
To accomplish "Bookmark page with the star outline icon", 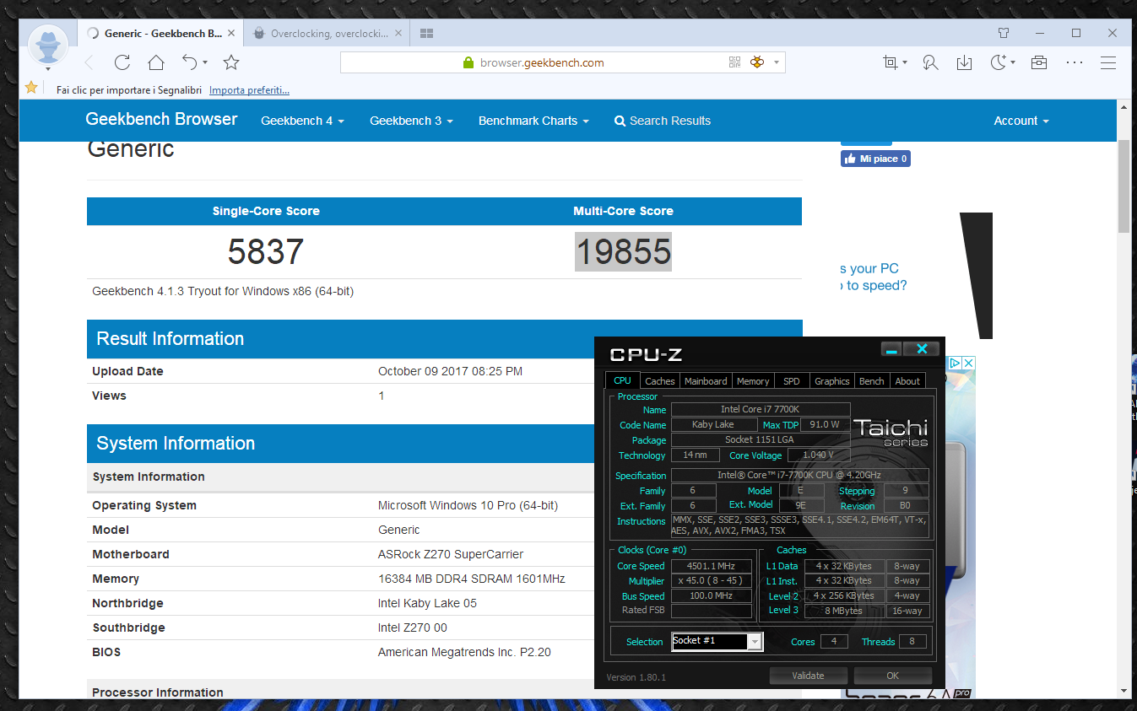I will tap(231, 62).
